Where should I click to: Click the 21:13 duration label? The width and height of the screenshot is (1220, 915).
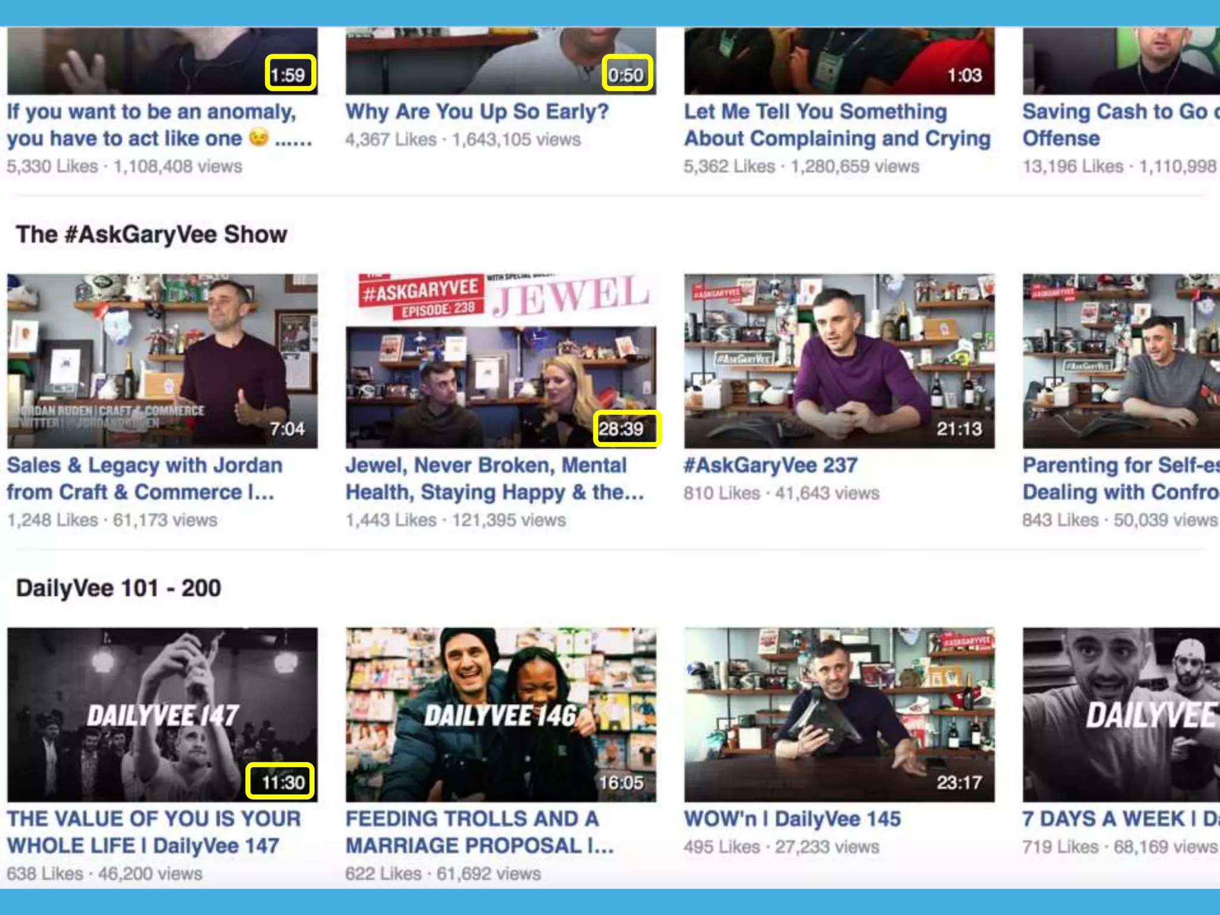(x=958, y=429)
